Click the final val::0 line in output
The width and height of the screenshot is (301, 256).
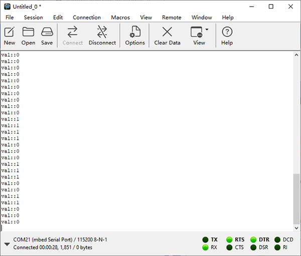click(x=10, y=221)
